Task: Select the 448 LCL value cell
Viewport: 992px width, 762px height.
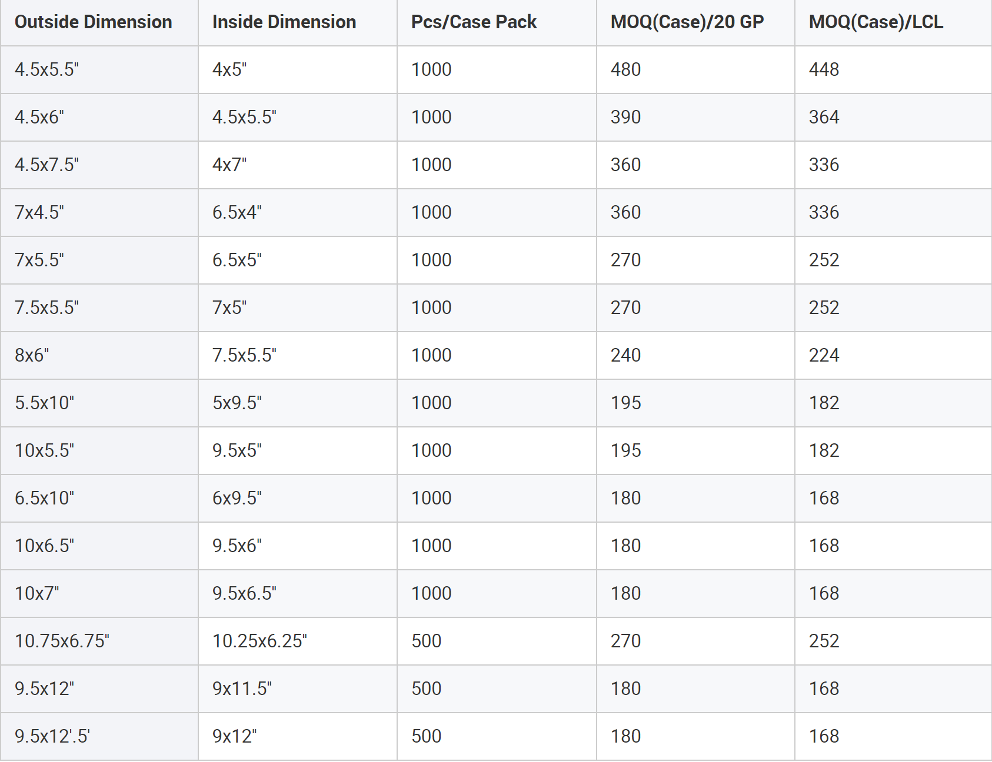Action: pyautogui.click(x=893, y=69)
